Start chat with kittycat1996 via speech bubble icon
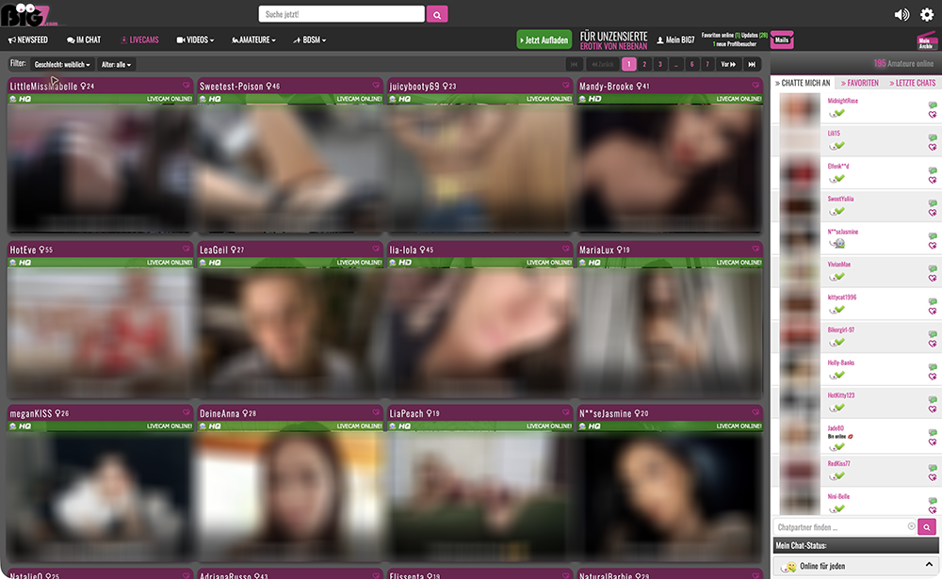 pyautogui.click(x=933, y=301)
